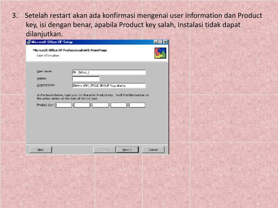This screenshot has width=278, height=208.
Task: Click the first Product Key box
Action: 64,105
